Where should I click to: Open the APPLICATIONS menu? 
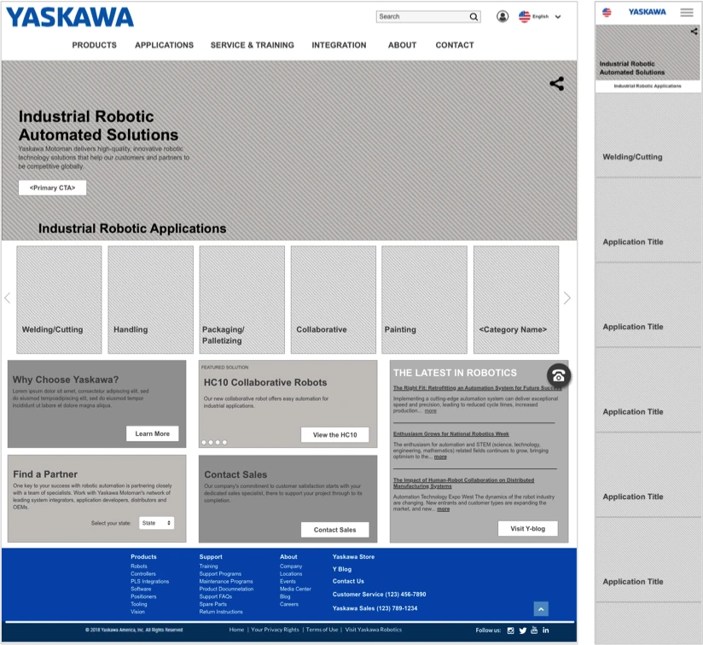click(164, 45)
